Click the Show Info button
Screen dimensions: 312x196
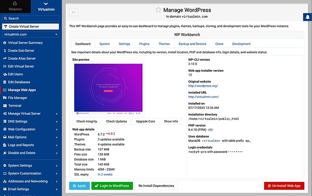click(x=171, y=121)
